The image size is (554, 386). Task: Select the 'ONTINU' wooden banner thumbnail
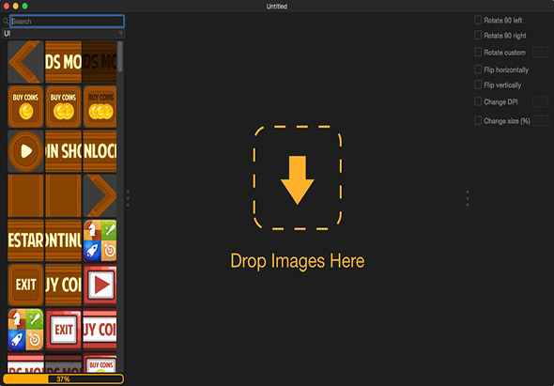click(63, 240)
